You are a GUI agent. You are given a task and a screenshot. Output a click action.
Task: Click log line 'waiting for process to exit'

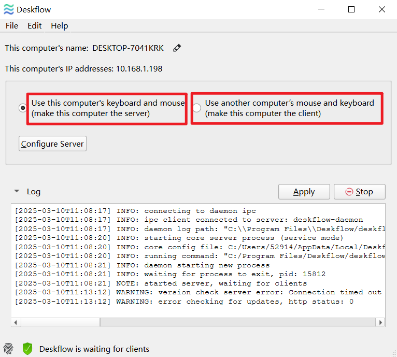[170, 274]
